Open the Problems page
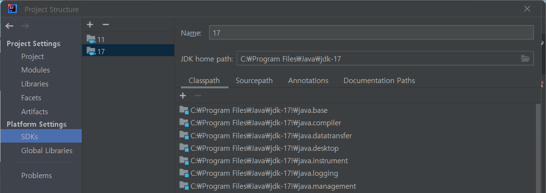The image size is (546, 193). pos(36,176)
